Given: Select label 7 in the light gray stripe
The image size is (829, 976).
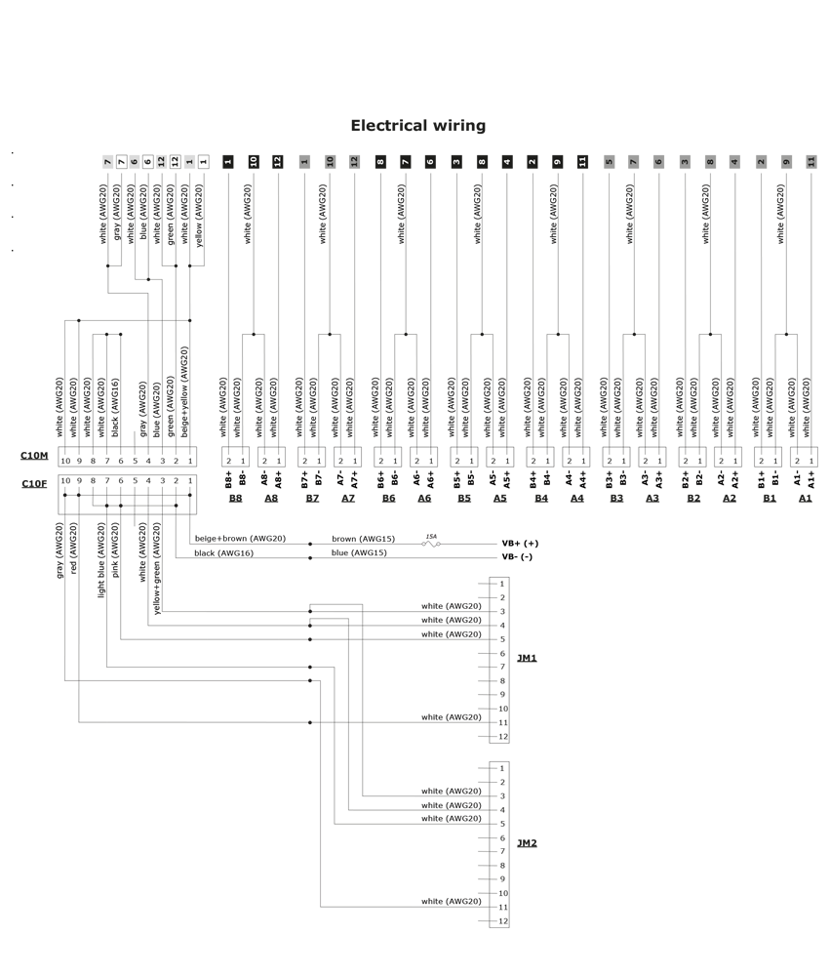Looking at the screenshot, I should click(108, 161).
